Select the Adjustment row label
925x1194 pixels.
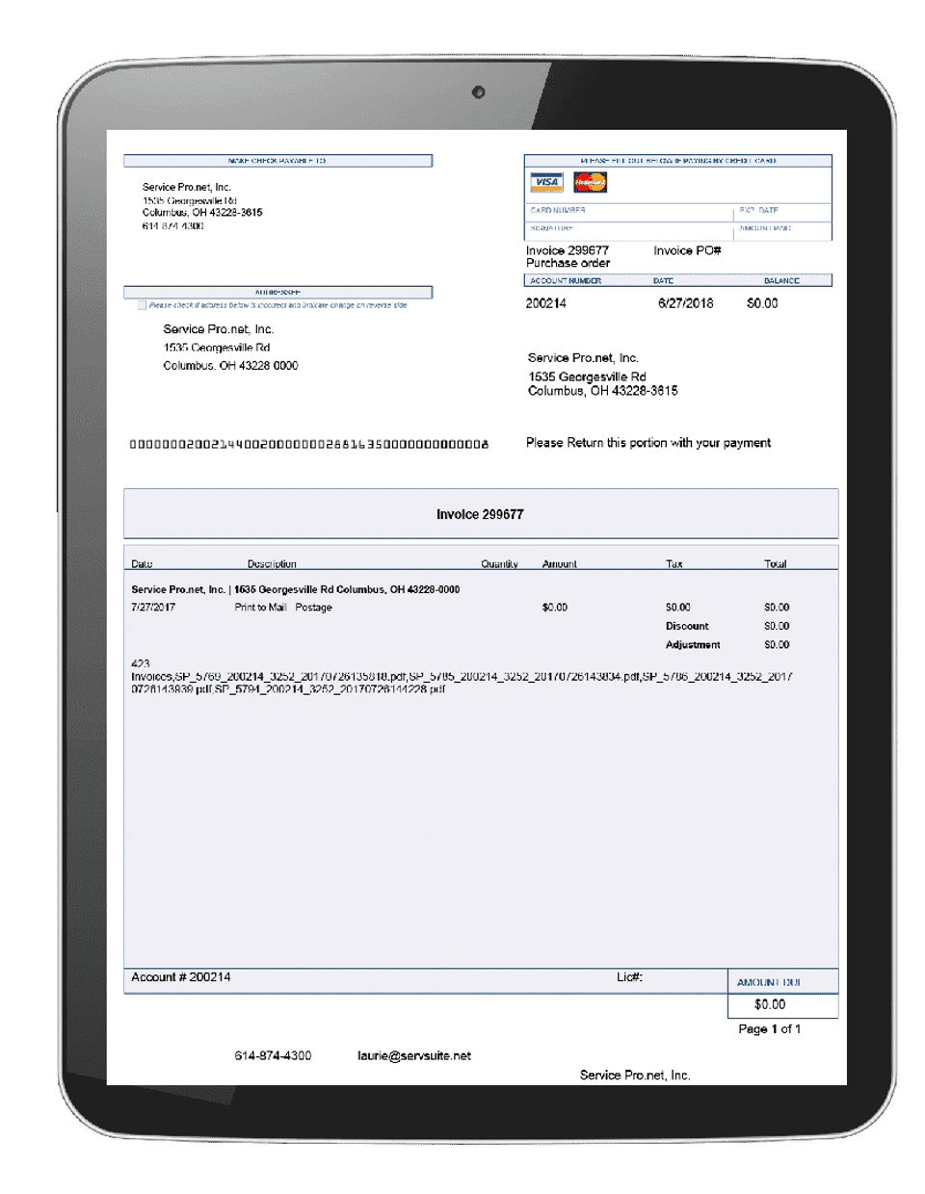pyautogui.click(x=693, y=645)
